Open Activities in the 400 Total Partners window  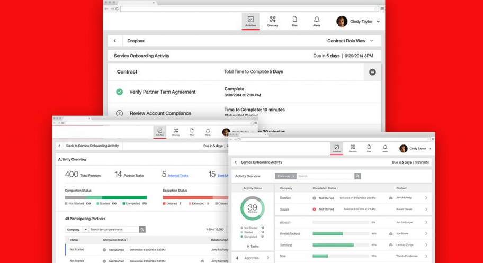(159, 132)
